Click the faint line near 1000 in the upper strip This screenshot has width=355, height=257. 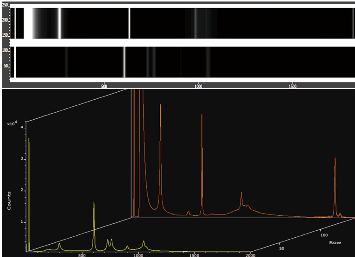point(196,23)
